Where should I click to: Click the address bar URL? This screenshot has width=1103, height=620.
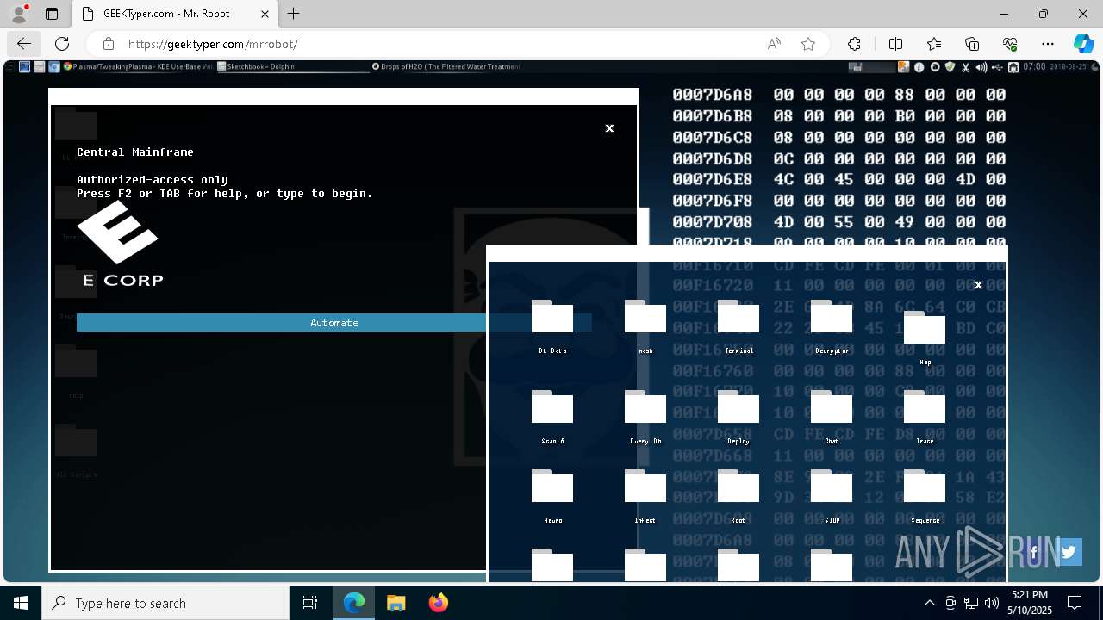[x=213, y=44]
